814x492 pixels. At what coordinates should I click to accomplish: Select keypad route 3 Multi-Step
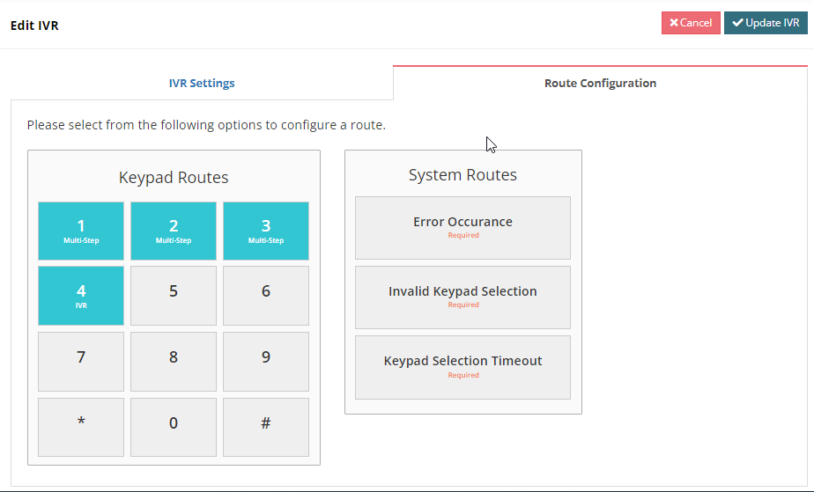(x=266, y=231)
